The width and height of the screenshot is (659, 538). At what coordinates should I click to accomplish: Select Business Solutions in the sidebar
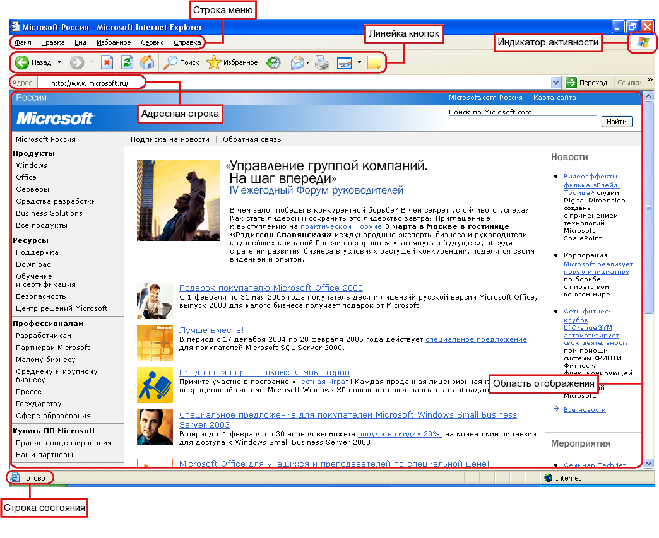coord(49,213)
